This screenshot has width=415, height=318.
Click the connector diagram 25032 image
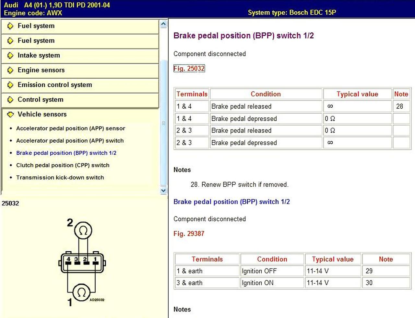pyautogui.click(x=82, y=262)
